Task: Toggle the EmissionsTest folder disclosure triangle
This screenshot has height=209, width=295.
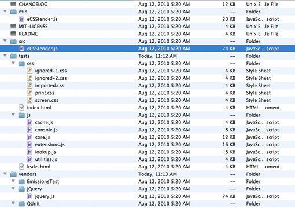Action: click(x=13, y=181)
